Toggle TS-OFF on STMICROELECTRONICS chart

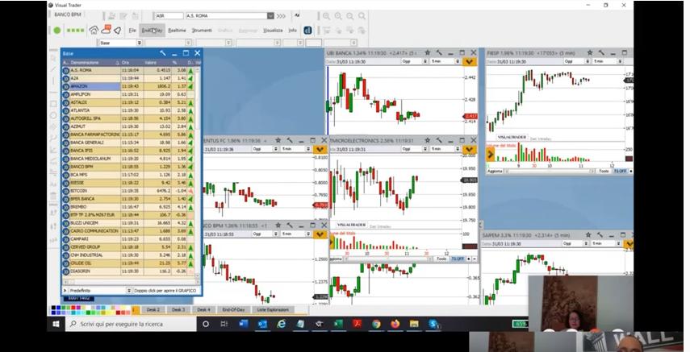pyautogui.click(x=458, y=259)
